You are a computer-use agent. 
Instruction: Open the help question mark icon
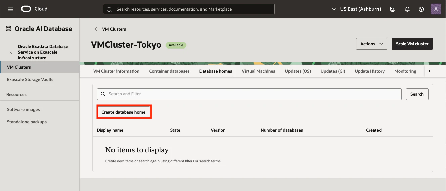pyautogui.click(x=421, y=9)
